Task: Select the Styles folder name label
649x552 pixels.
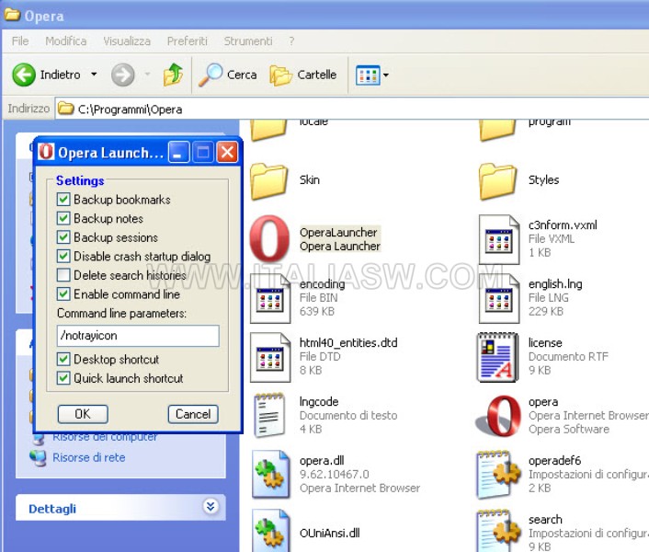Action: tap(543, 179)
